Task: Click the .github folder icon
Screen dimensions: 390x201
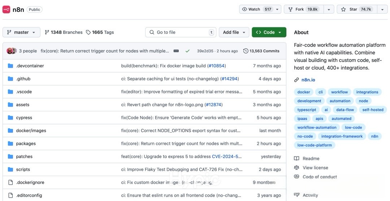Action: pyautogui.click(x=10, y=79)
